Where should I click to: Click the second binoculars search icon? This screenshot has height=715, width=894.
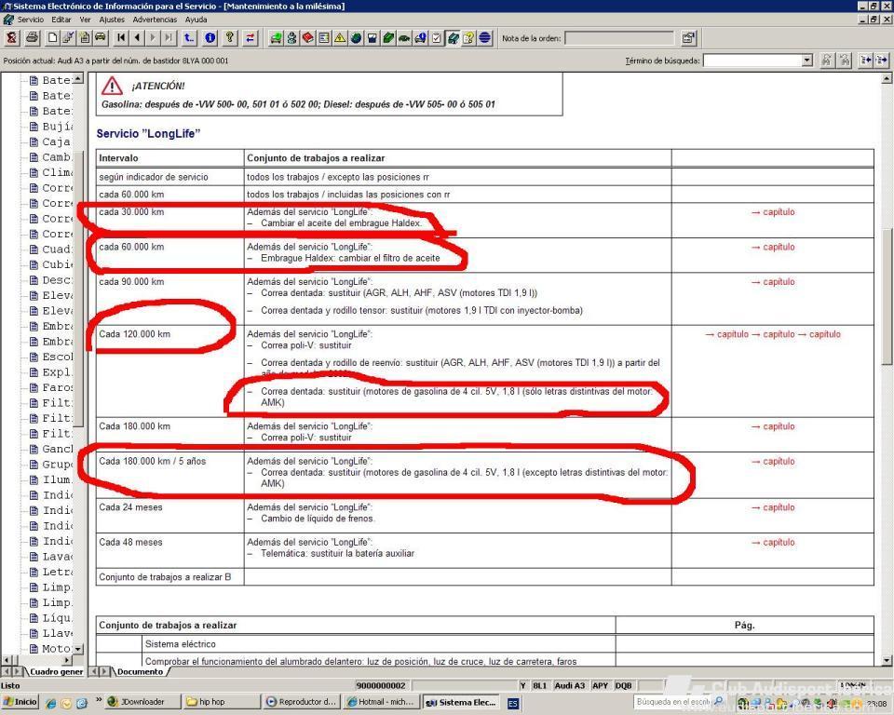[x=845, y=60]
